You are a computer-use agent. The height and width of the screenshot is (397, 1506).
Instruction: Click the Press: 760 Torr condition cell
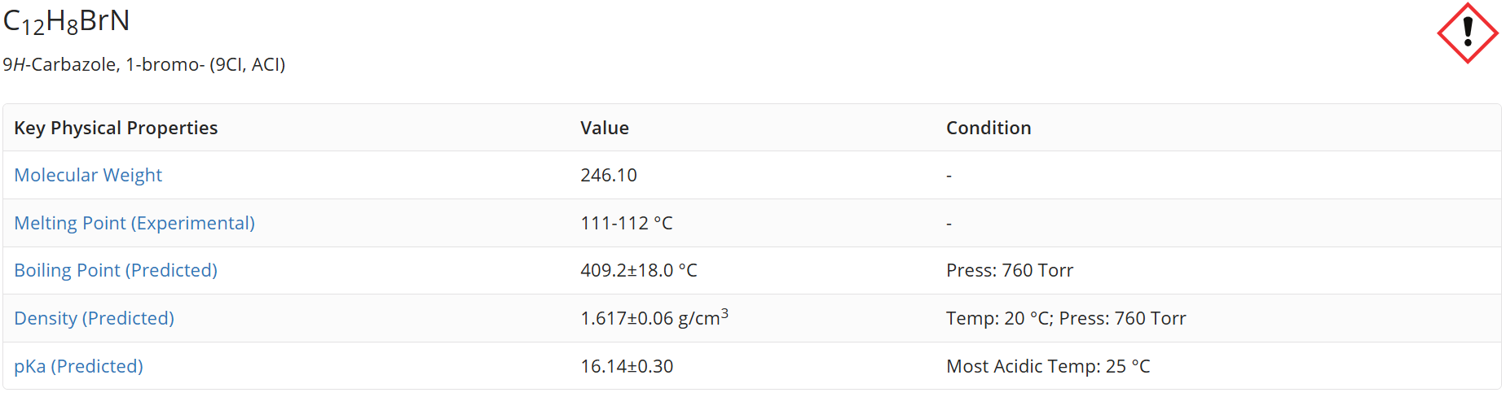click(1010, 270)
